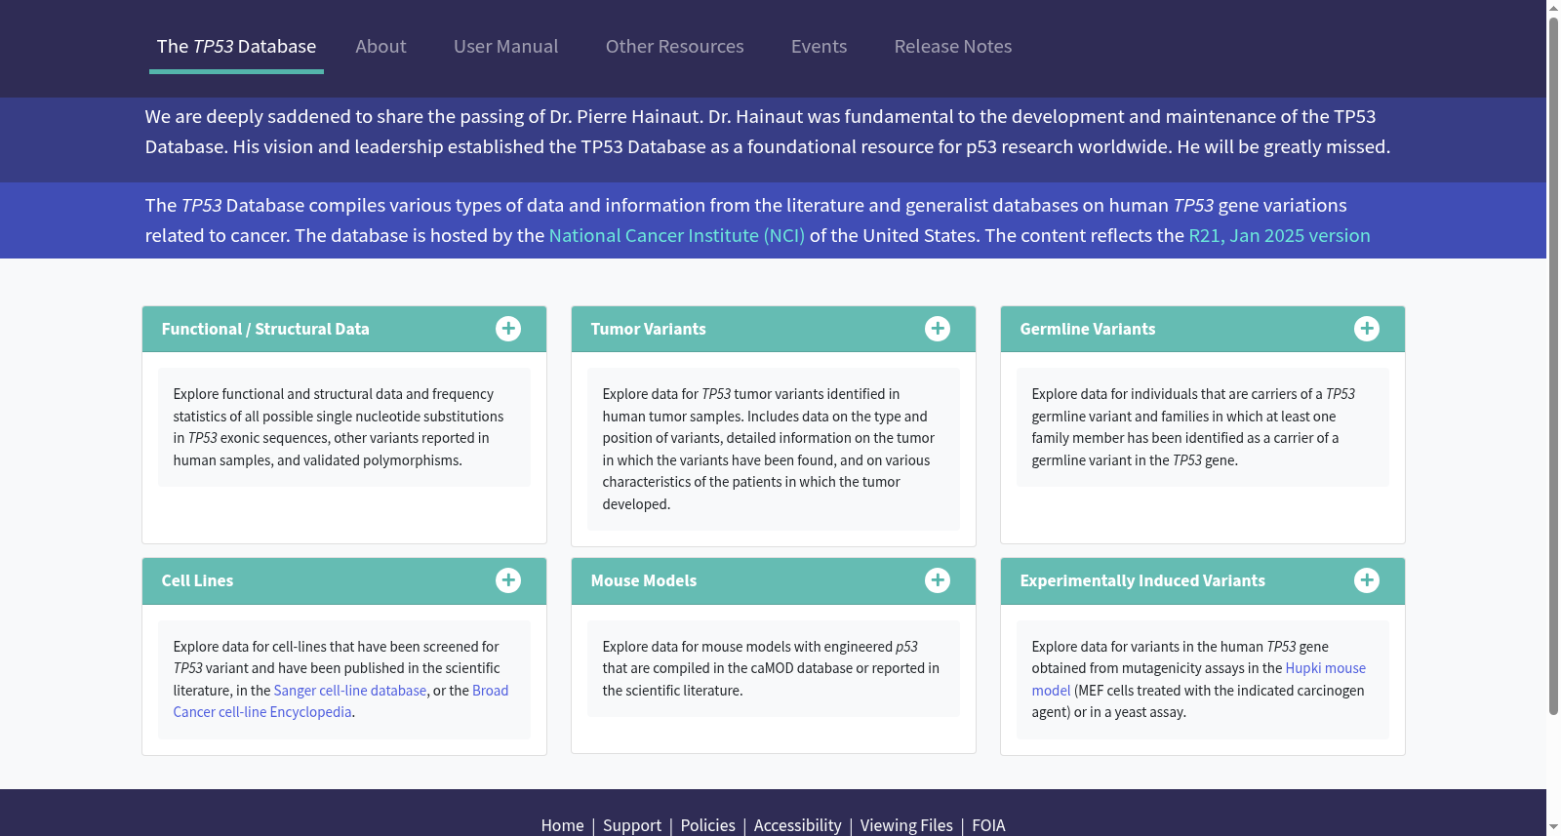Open Other Resources tab
This screenshot has height=836, width=1561.
pyautogui.click(x=674, y=47)
